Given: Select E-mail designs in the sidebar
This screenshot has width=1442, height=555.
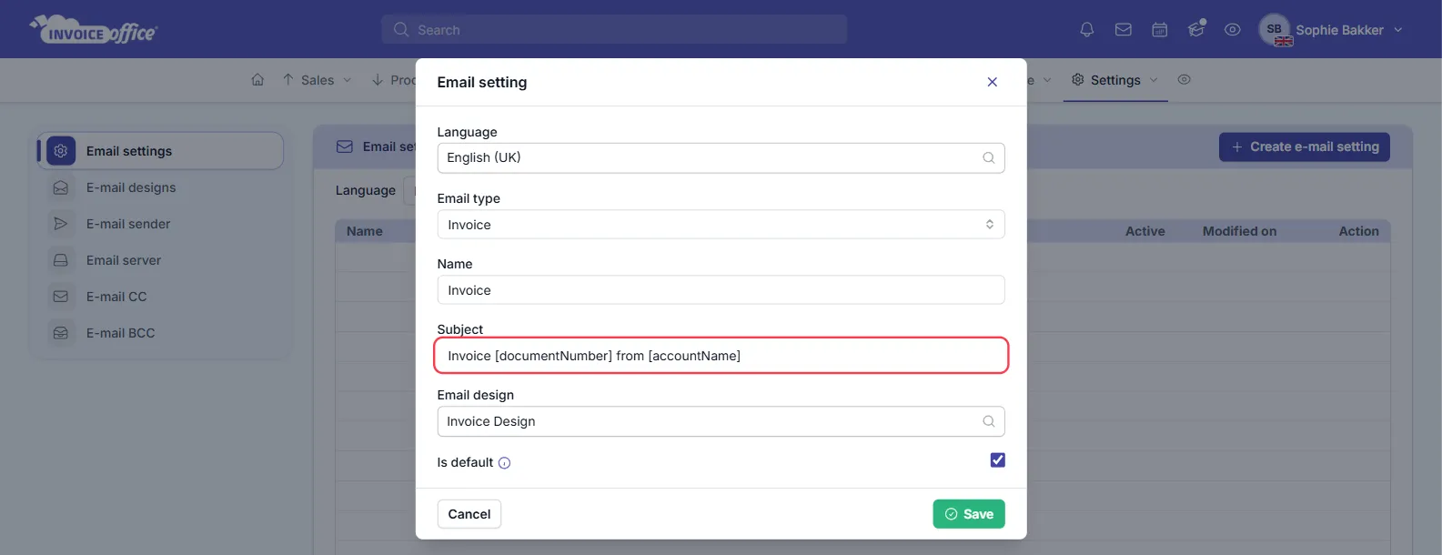Looking at the screenshot, I should point(131,187).
